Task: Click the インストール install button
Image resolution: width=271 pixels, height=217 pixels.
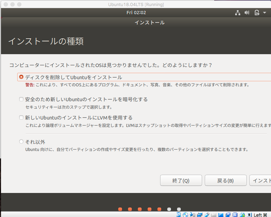Action: tap(260, 180)
